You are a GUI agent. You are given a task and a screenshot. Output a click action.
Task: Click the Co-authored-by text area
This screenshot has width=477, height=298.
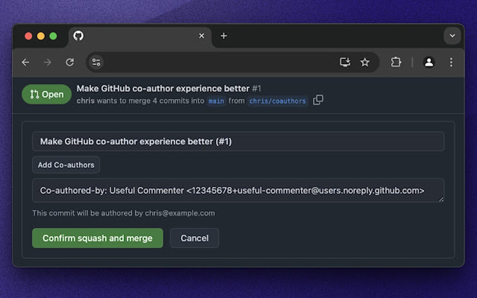coord(238,190)
